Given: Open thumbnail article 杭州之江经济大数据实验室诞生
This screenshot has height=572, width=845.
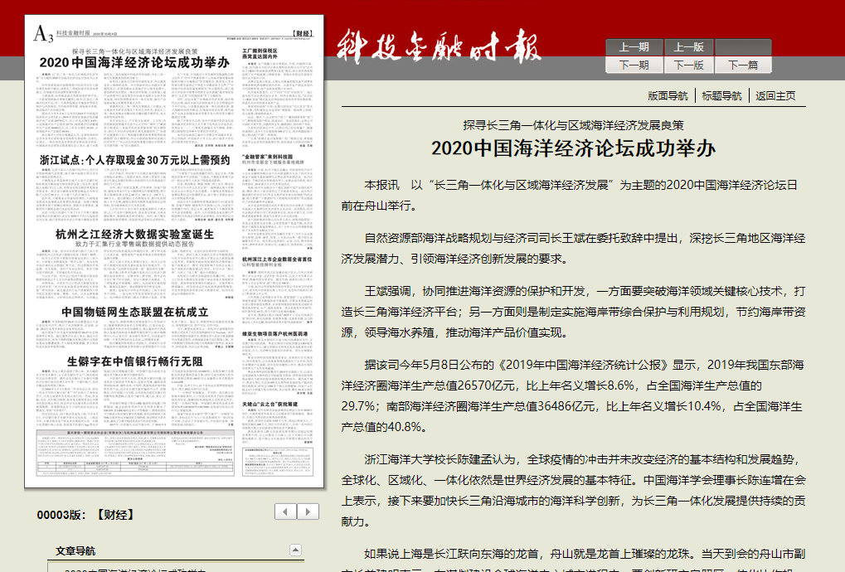Looking at the screenshot, I should [134, 235].
